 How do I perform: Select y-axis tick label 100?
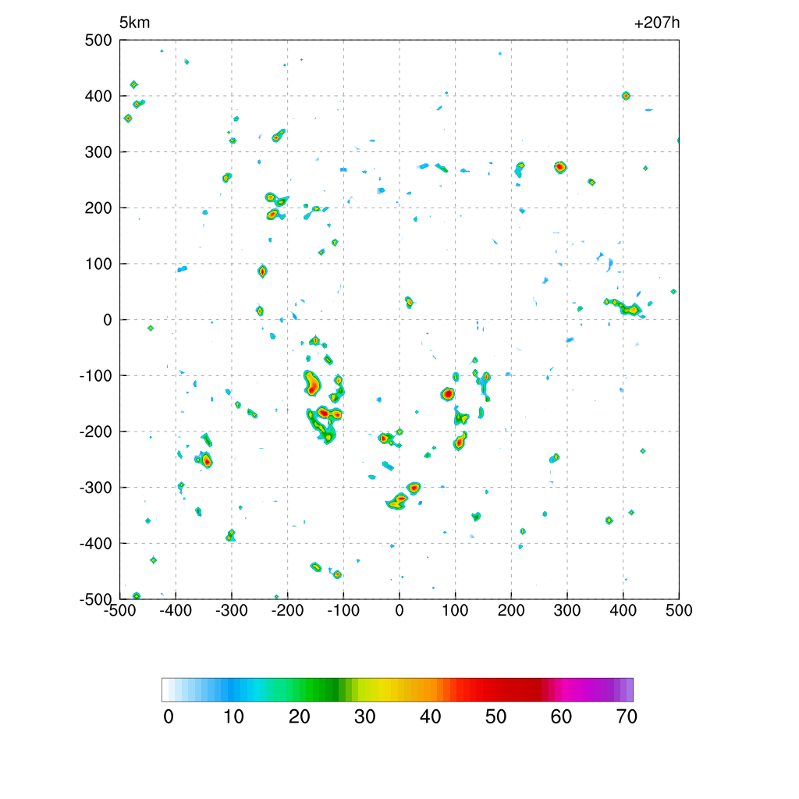pyautogui.click(x=98, y=264)
